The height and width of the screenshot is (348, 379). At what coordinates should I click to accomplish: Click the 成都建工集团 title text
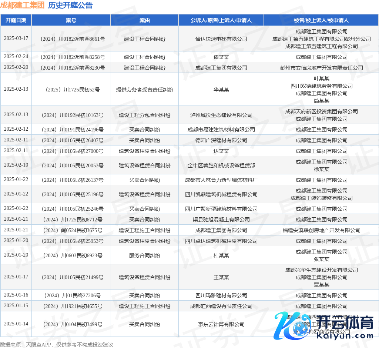22,5
